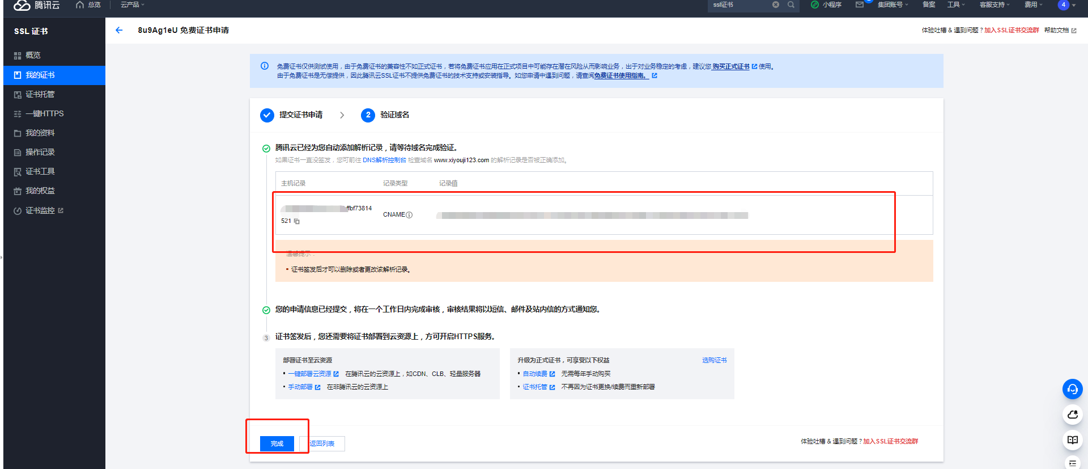Screen dimensions: 1088x469
Task: Expand the 费用 dropdown
Action: [x=1033, y=5]
